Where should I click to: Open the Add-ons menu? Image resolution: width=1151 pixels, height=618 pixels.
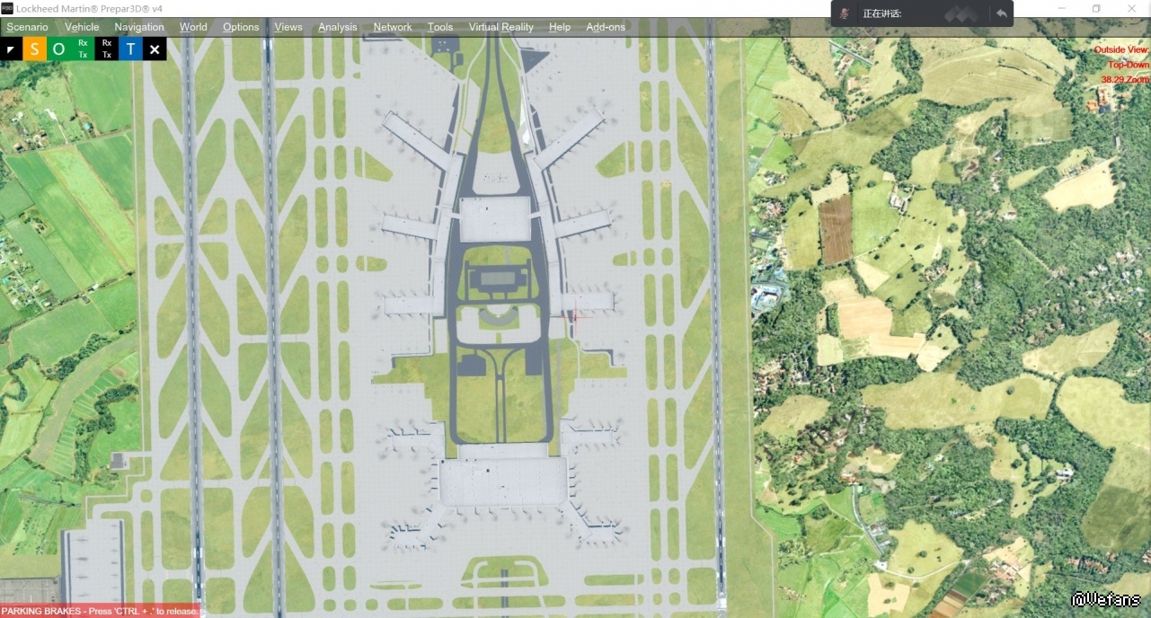click(x=606, y=27)
